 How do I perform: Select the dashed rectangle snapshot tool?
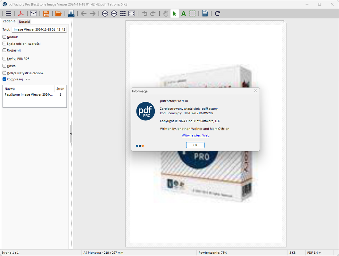pyautogui.click(x=193, y=13)
